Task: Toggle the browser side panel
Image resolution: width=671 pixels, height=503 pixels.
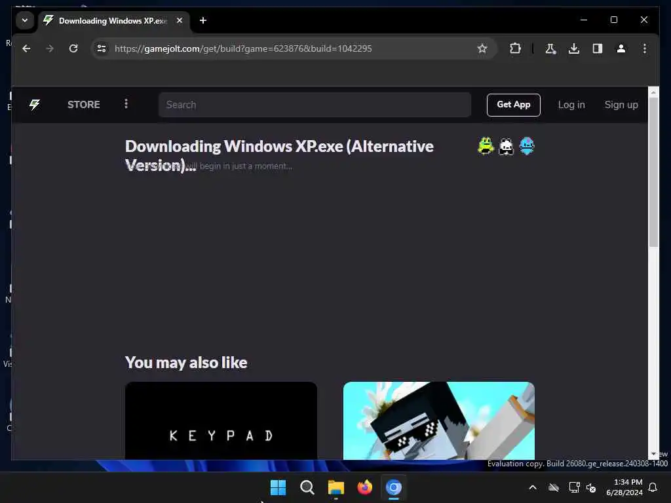Action: (x=598, y=48)
